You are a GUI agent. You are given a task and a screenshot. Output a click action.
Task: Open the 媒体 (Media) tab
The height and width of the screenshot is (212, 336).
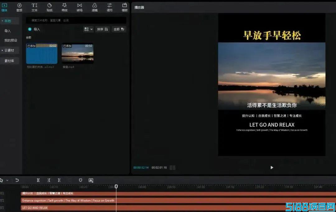[x=4, y=7]
